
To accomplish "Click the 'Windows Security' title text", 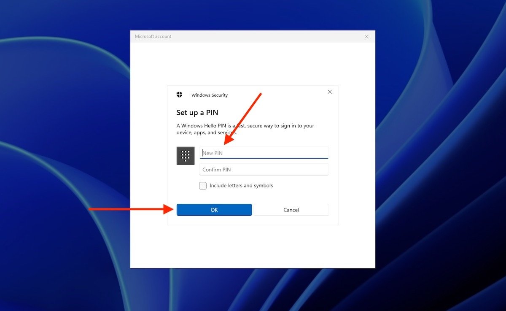I will point(210,95).
